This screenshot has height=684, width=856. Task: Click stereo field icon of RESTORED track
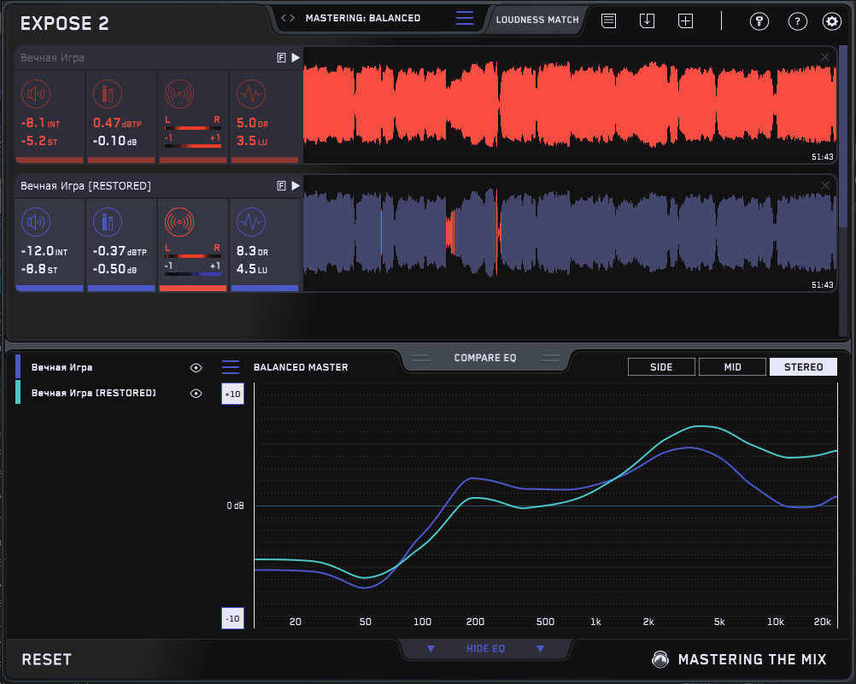coord(179,222)
